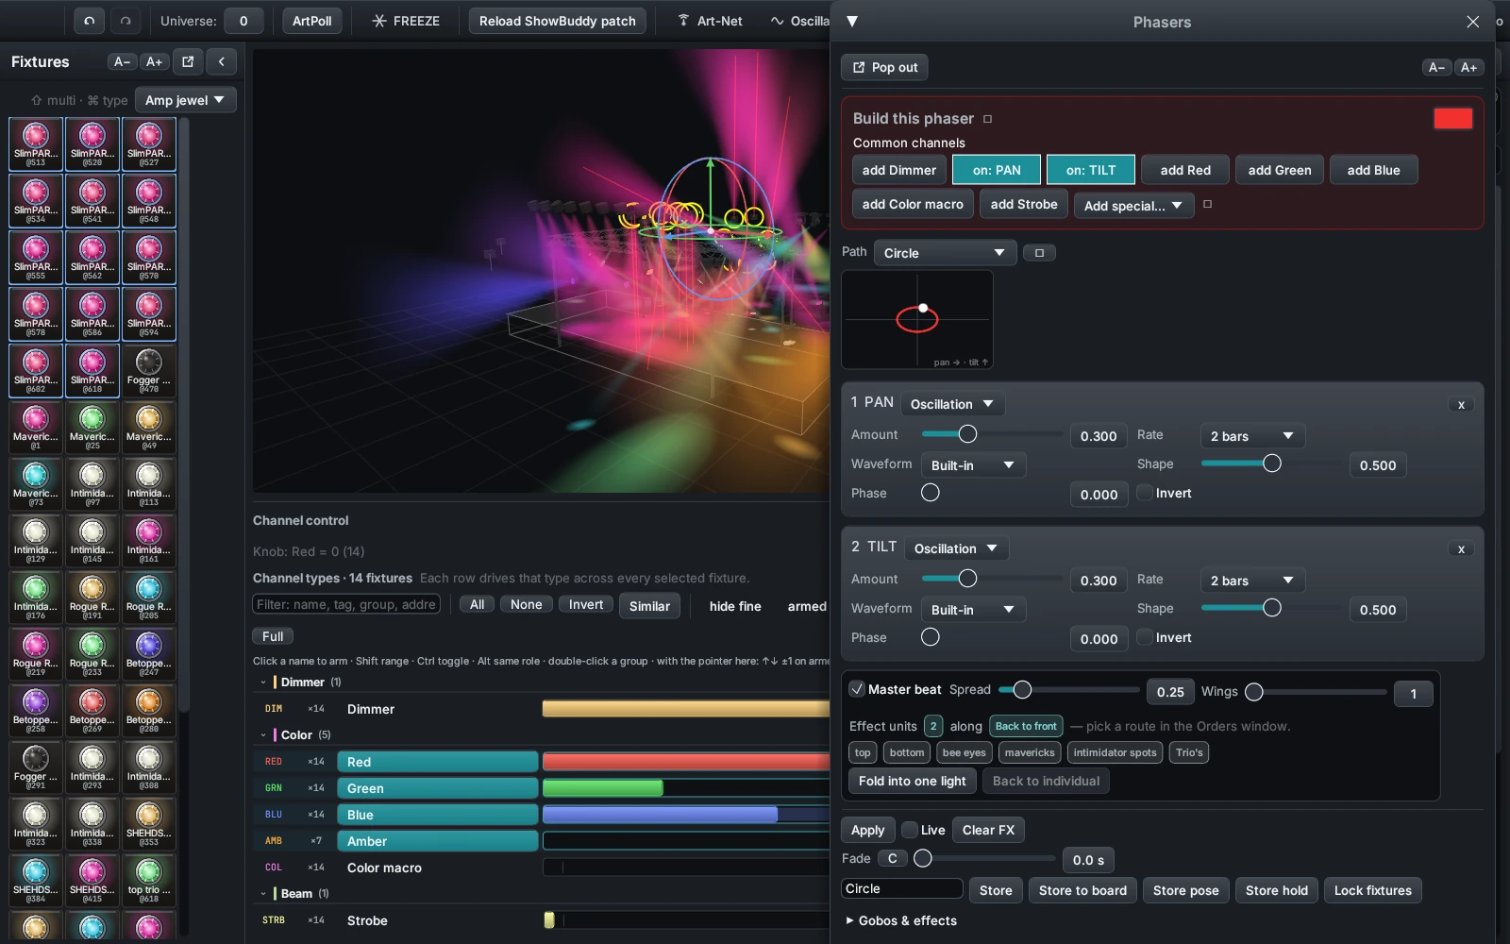This screenshot has width=1510, height=944.
Task: Adjust the Spread slider
Action: click(1067, 690)
